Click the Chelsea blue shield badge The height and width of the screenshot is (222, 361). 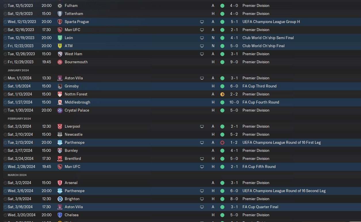point(60,215)
